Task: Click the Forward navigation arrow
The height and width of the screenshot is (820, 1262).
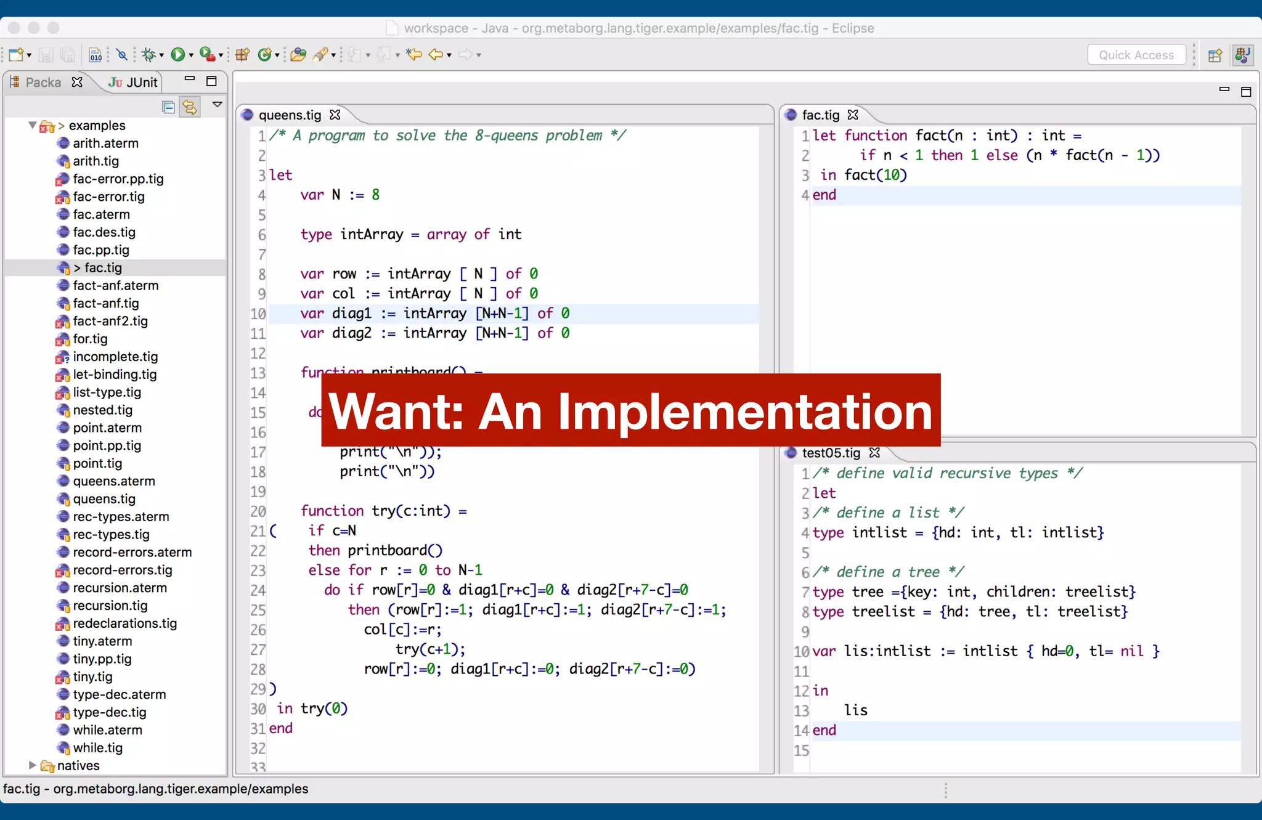Action: point(466,55)
